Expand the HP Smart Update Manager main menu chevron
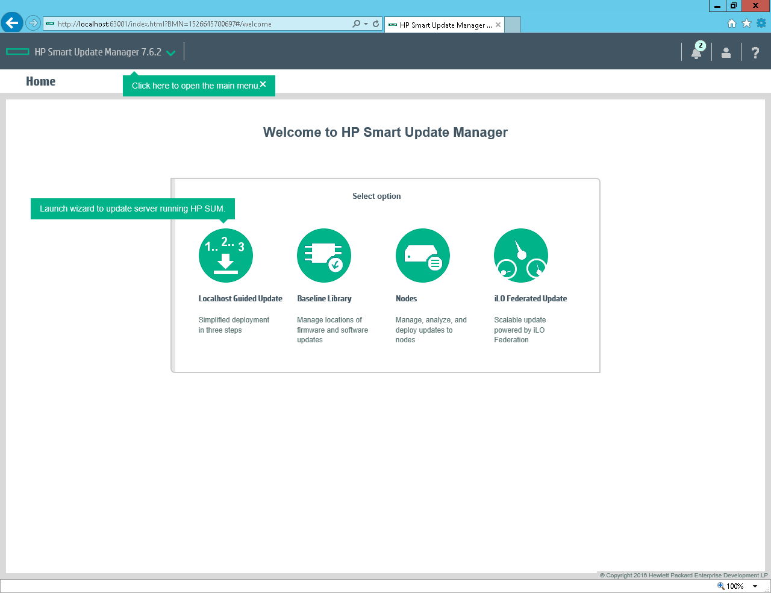Viewport: 771px width, 593px height. pos(171,53)
